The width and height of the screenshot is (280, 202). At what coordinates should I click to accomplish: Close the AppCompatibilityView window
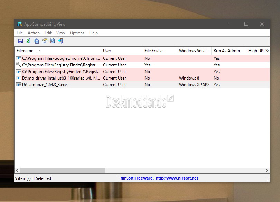[262, 24]
